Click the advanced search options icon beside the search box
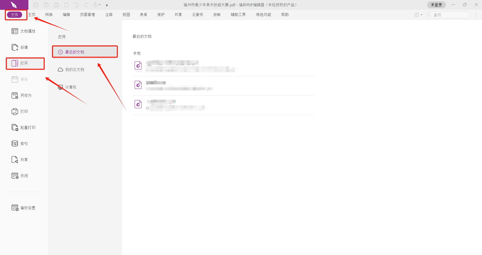The width and height of the screenshot is (482, 255). 417,15
